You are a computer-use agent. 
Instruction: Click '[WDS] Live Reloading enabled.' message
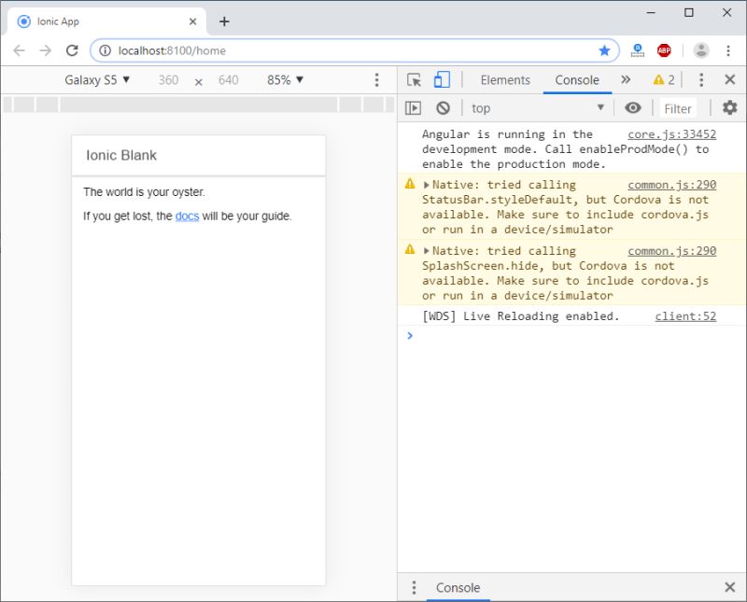(x=520, y=316)
